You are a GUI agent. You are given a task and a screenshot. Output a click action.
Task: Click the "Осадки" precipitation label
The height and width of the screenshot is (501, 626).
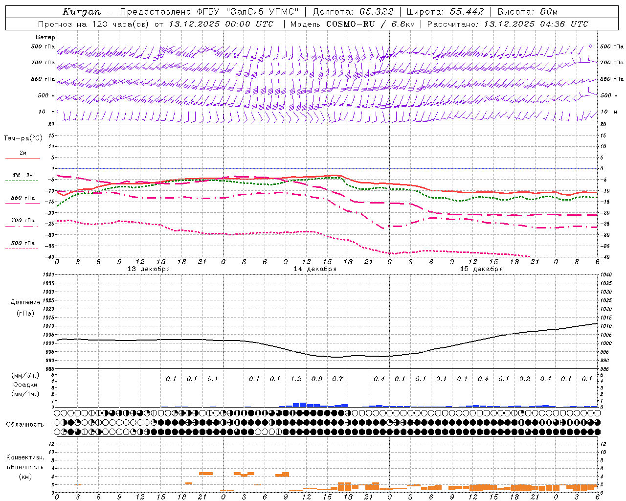point(25,385)
